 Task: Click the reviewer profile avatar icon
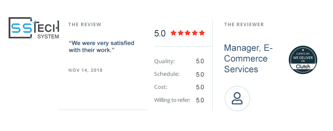[237, 98]
